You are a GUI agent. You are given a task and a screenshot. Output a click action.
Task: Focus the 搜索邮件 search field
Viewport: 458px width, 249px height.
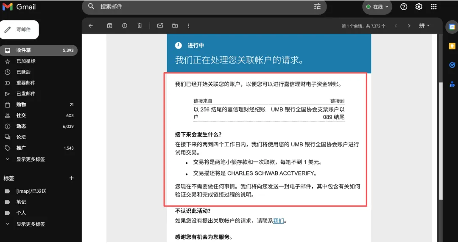click(x=204, y=6)
